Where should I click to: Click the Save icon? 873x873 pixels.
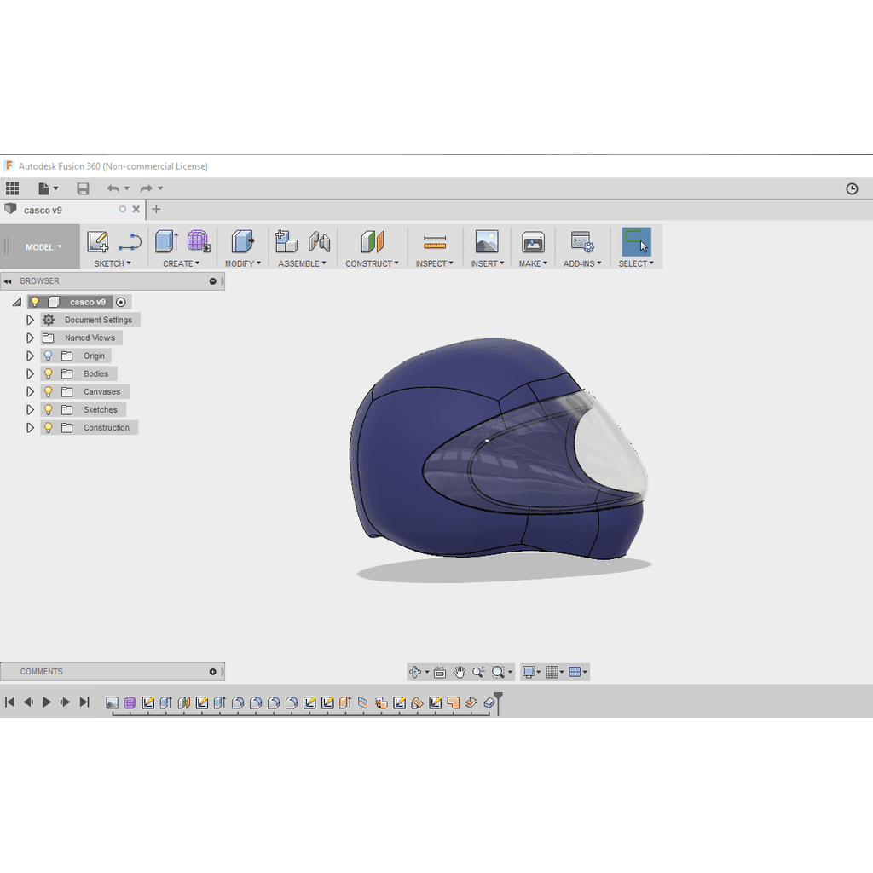coord(83,188)
